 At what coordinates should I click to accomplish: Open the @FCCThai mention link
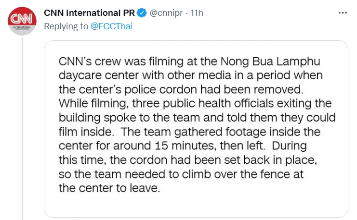pos(111,26)
